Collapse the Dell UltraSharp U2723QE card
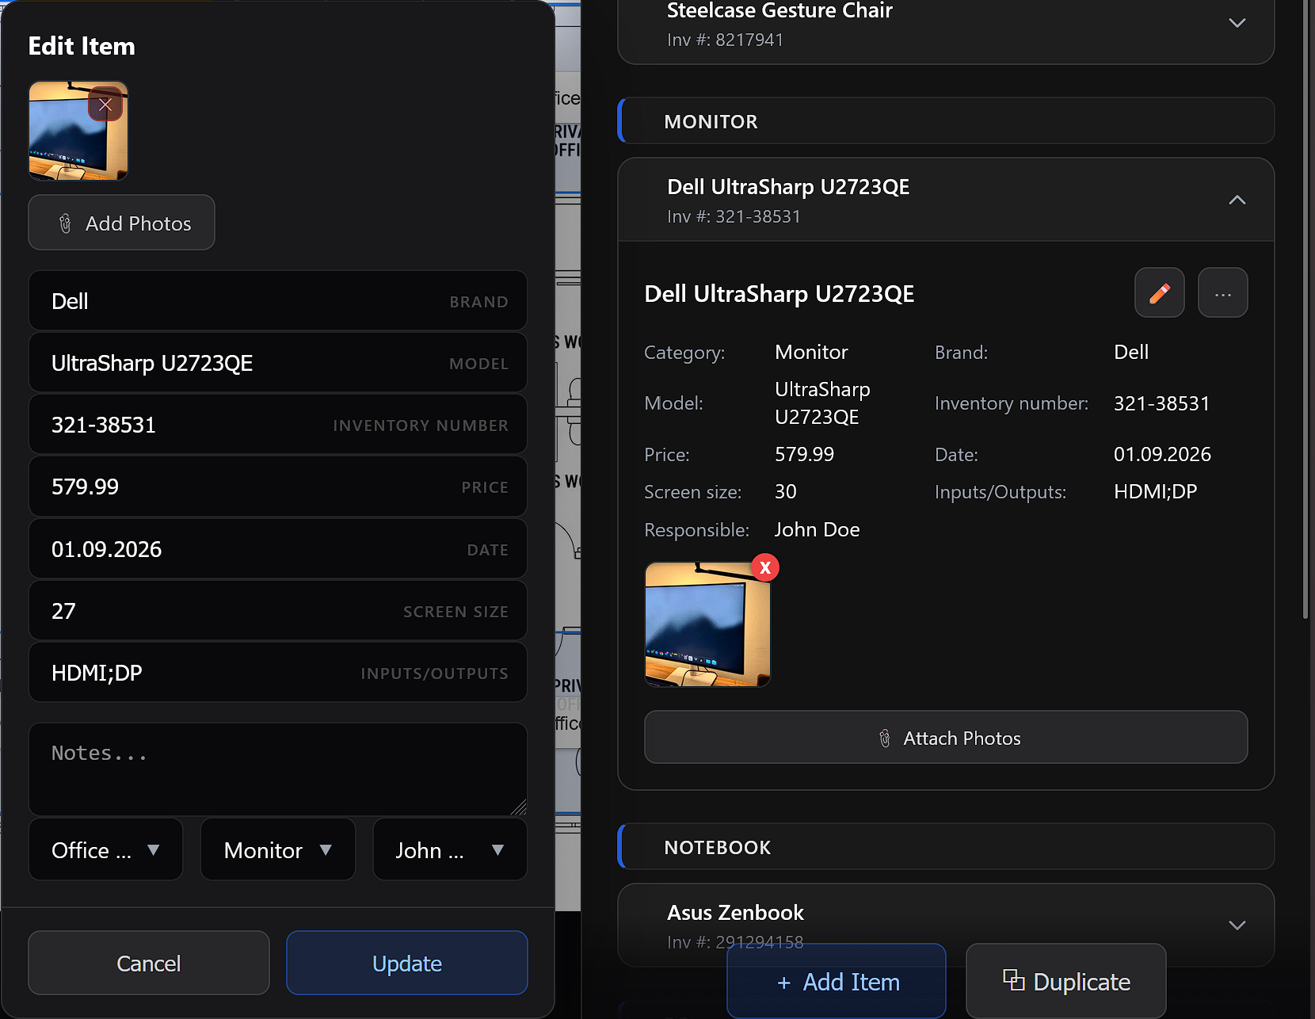 [1237, 200]
